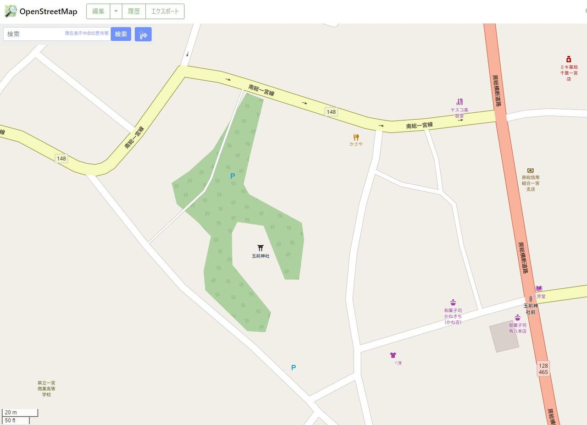Open the 履歴 history tab
587x425 pixels.
134,11
